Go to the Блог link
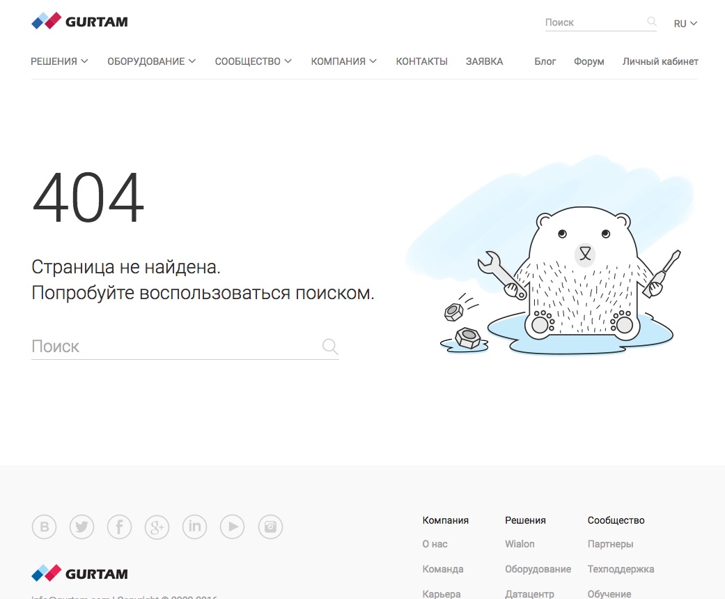Viewport: 725px width, 599px height. 545,61
